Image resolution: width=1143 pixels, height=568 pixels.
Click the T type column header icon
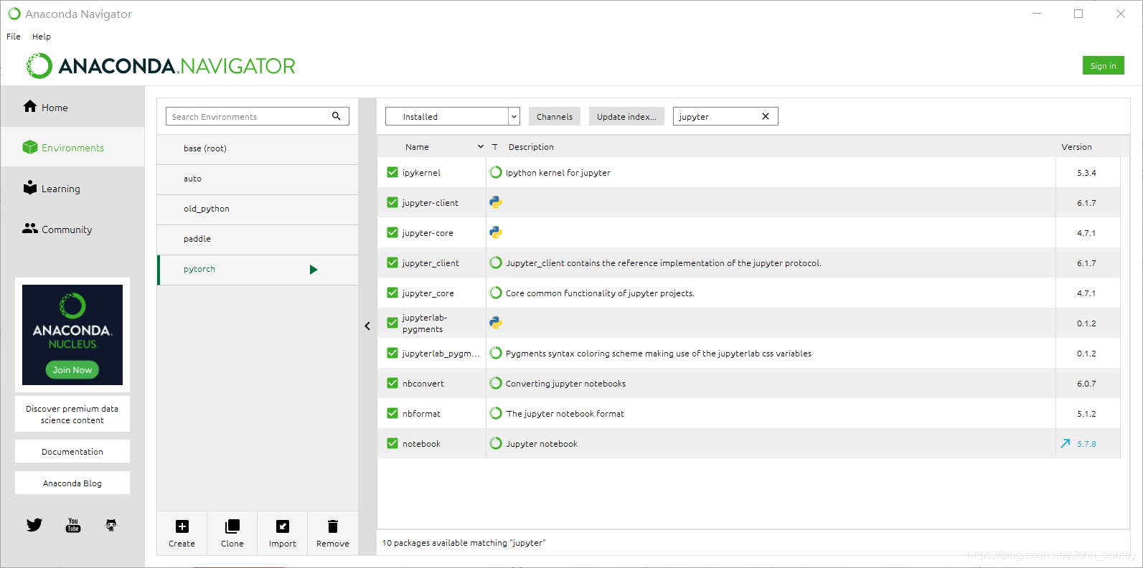pyautogui.click(x=494, y=146)
